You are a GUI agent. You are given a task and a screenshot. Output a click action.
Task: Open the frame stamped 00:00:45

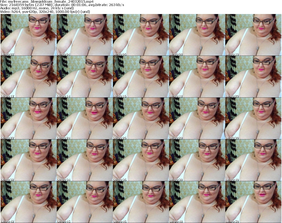click(85, 202)
